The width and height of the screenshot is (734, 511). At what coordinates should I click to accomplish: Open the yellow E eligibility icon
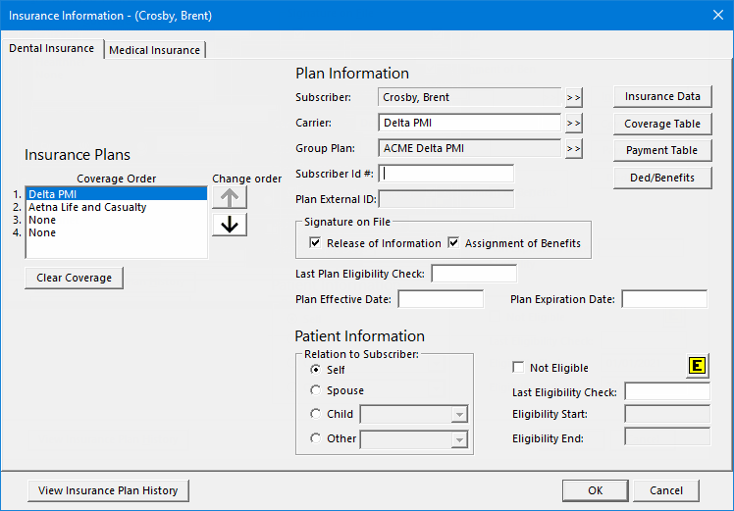tap(698, 366)
